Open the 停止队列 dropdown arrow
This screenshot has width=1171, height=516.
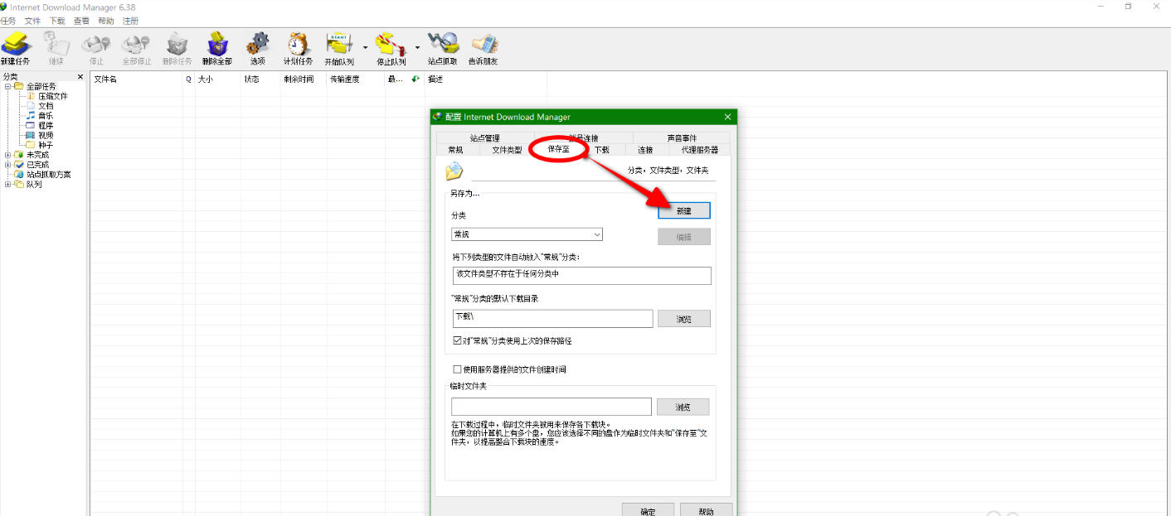pos(417,47)
